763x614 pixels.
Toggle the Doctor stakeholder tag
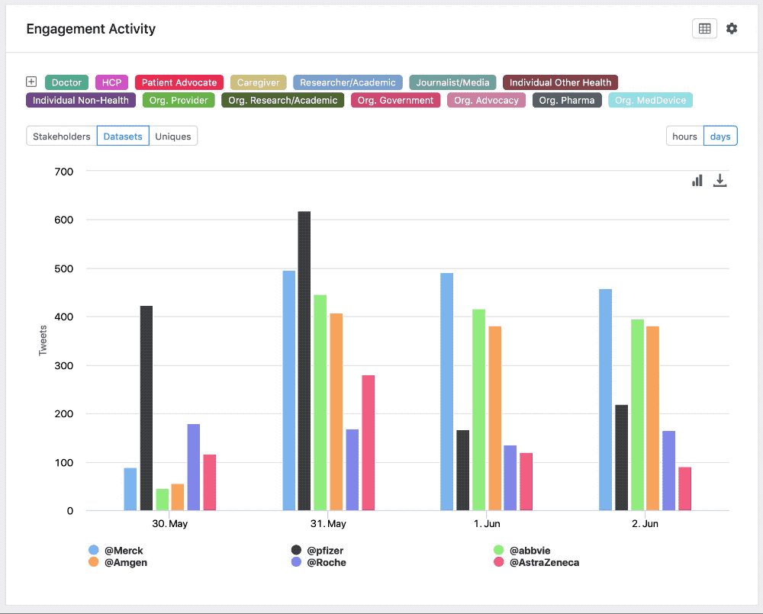coord(66,82)
